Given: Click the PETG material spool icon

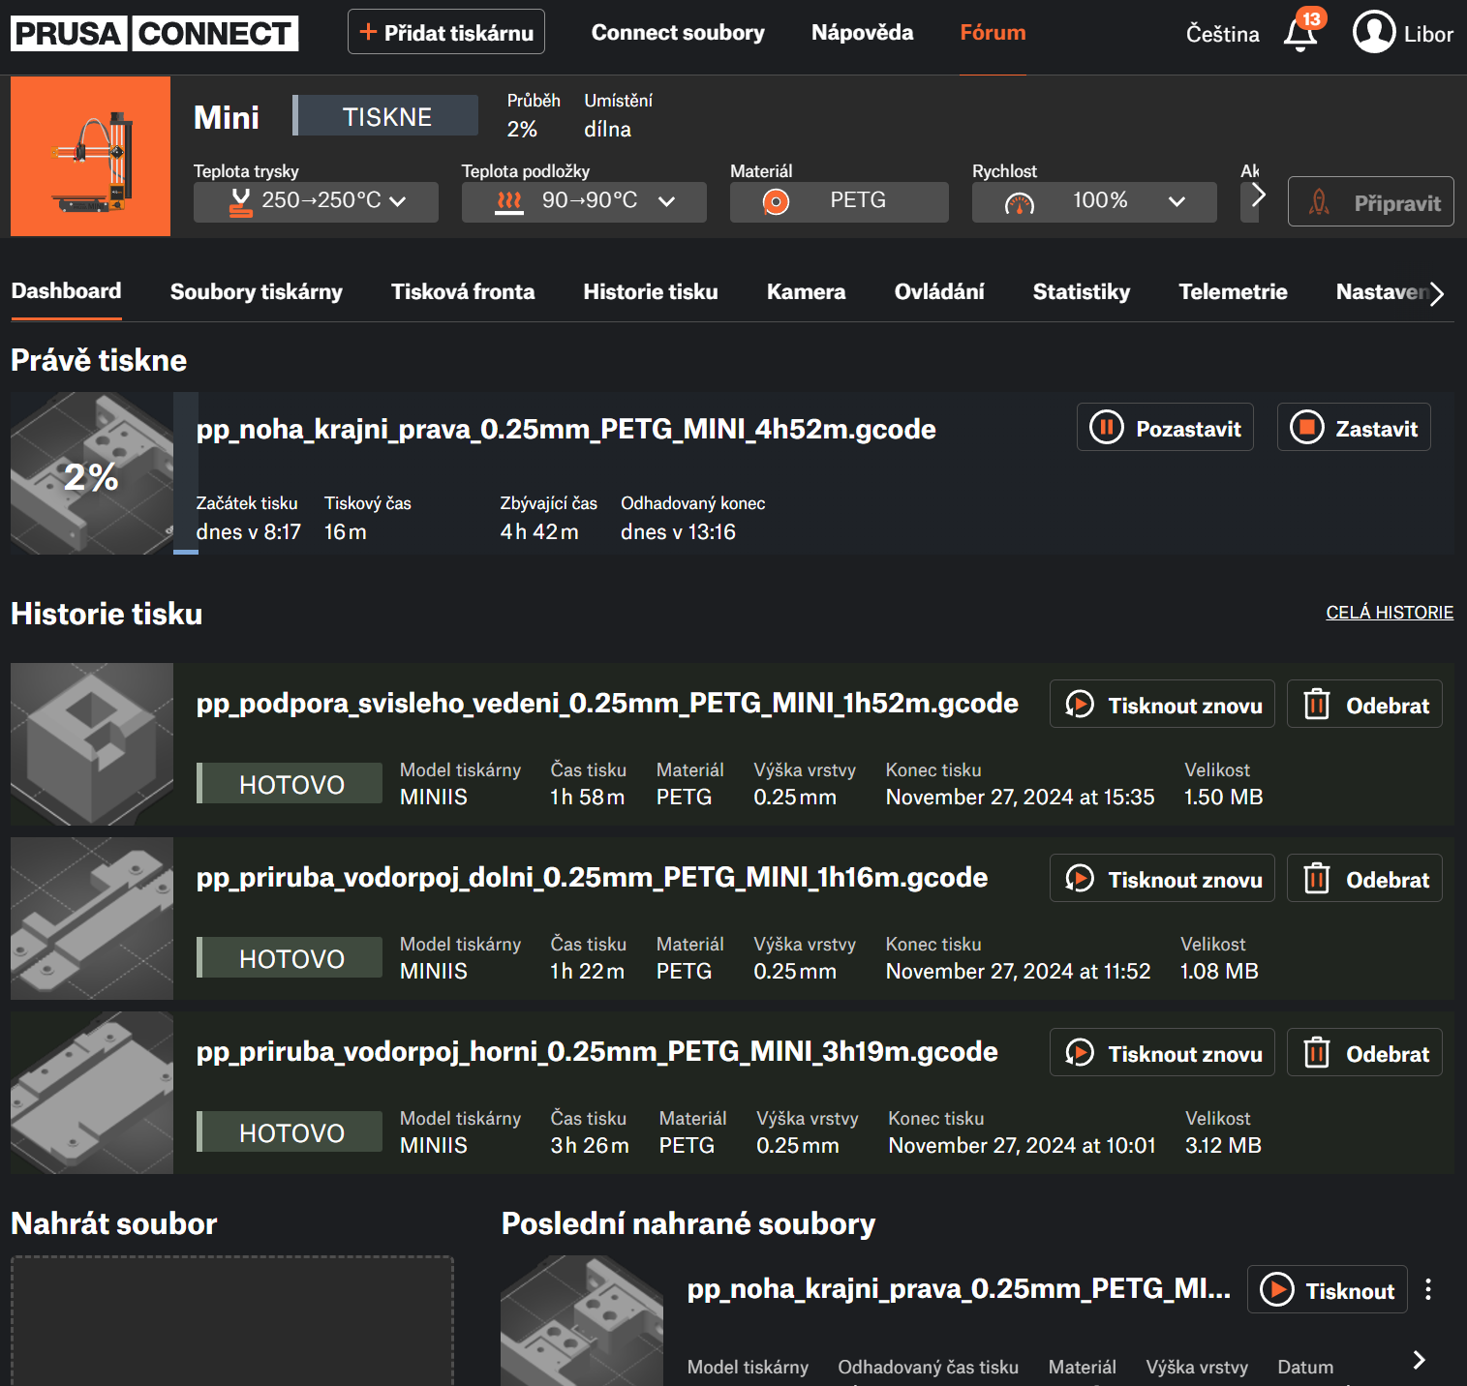Looking at the screenshot, I should coord(776,201).
